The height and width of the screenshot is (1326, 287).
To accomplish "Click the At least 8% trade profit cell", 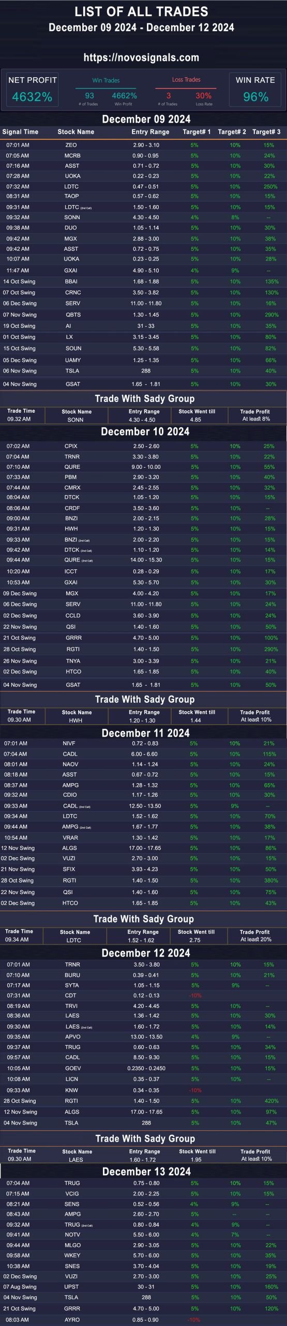I will 256,419.
